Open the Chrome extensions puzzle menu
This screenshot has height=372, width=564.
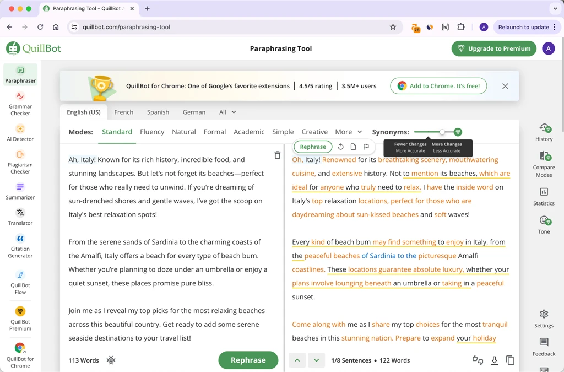click(x=461, y=27)
